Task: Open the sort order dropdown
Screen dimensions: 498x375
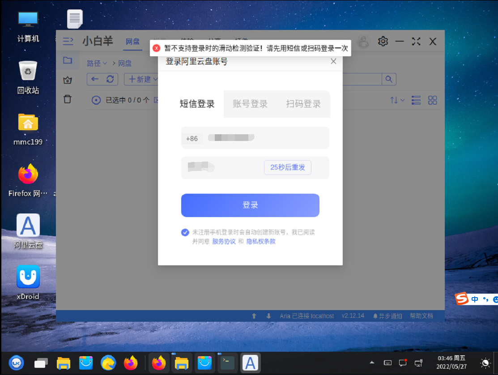Action: pyautogui.click(x=397, y=100)
